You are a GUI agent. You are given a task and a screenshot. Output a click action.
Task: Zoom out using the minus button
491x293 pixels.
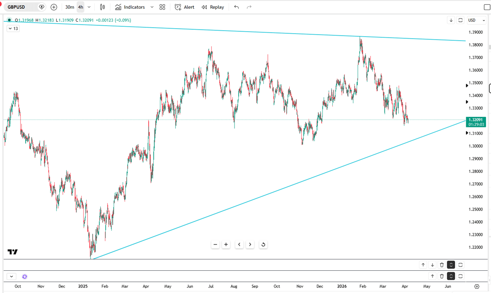[215, 245]
